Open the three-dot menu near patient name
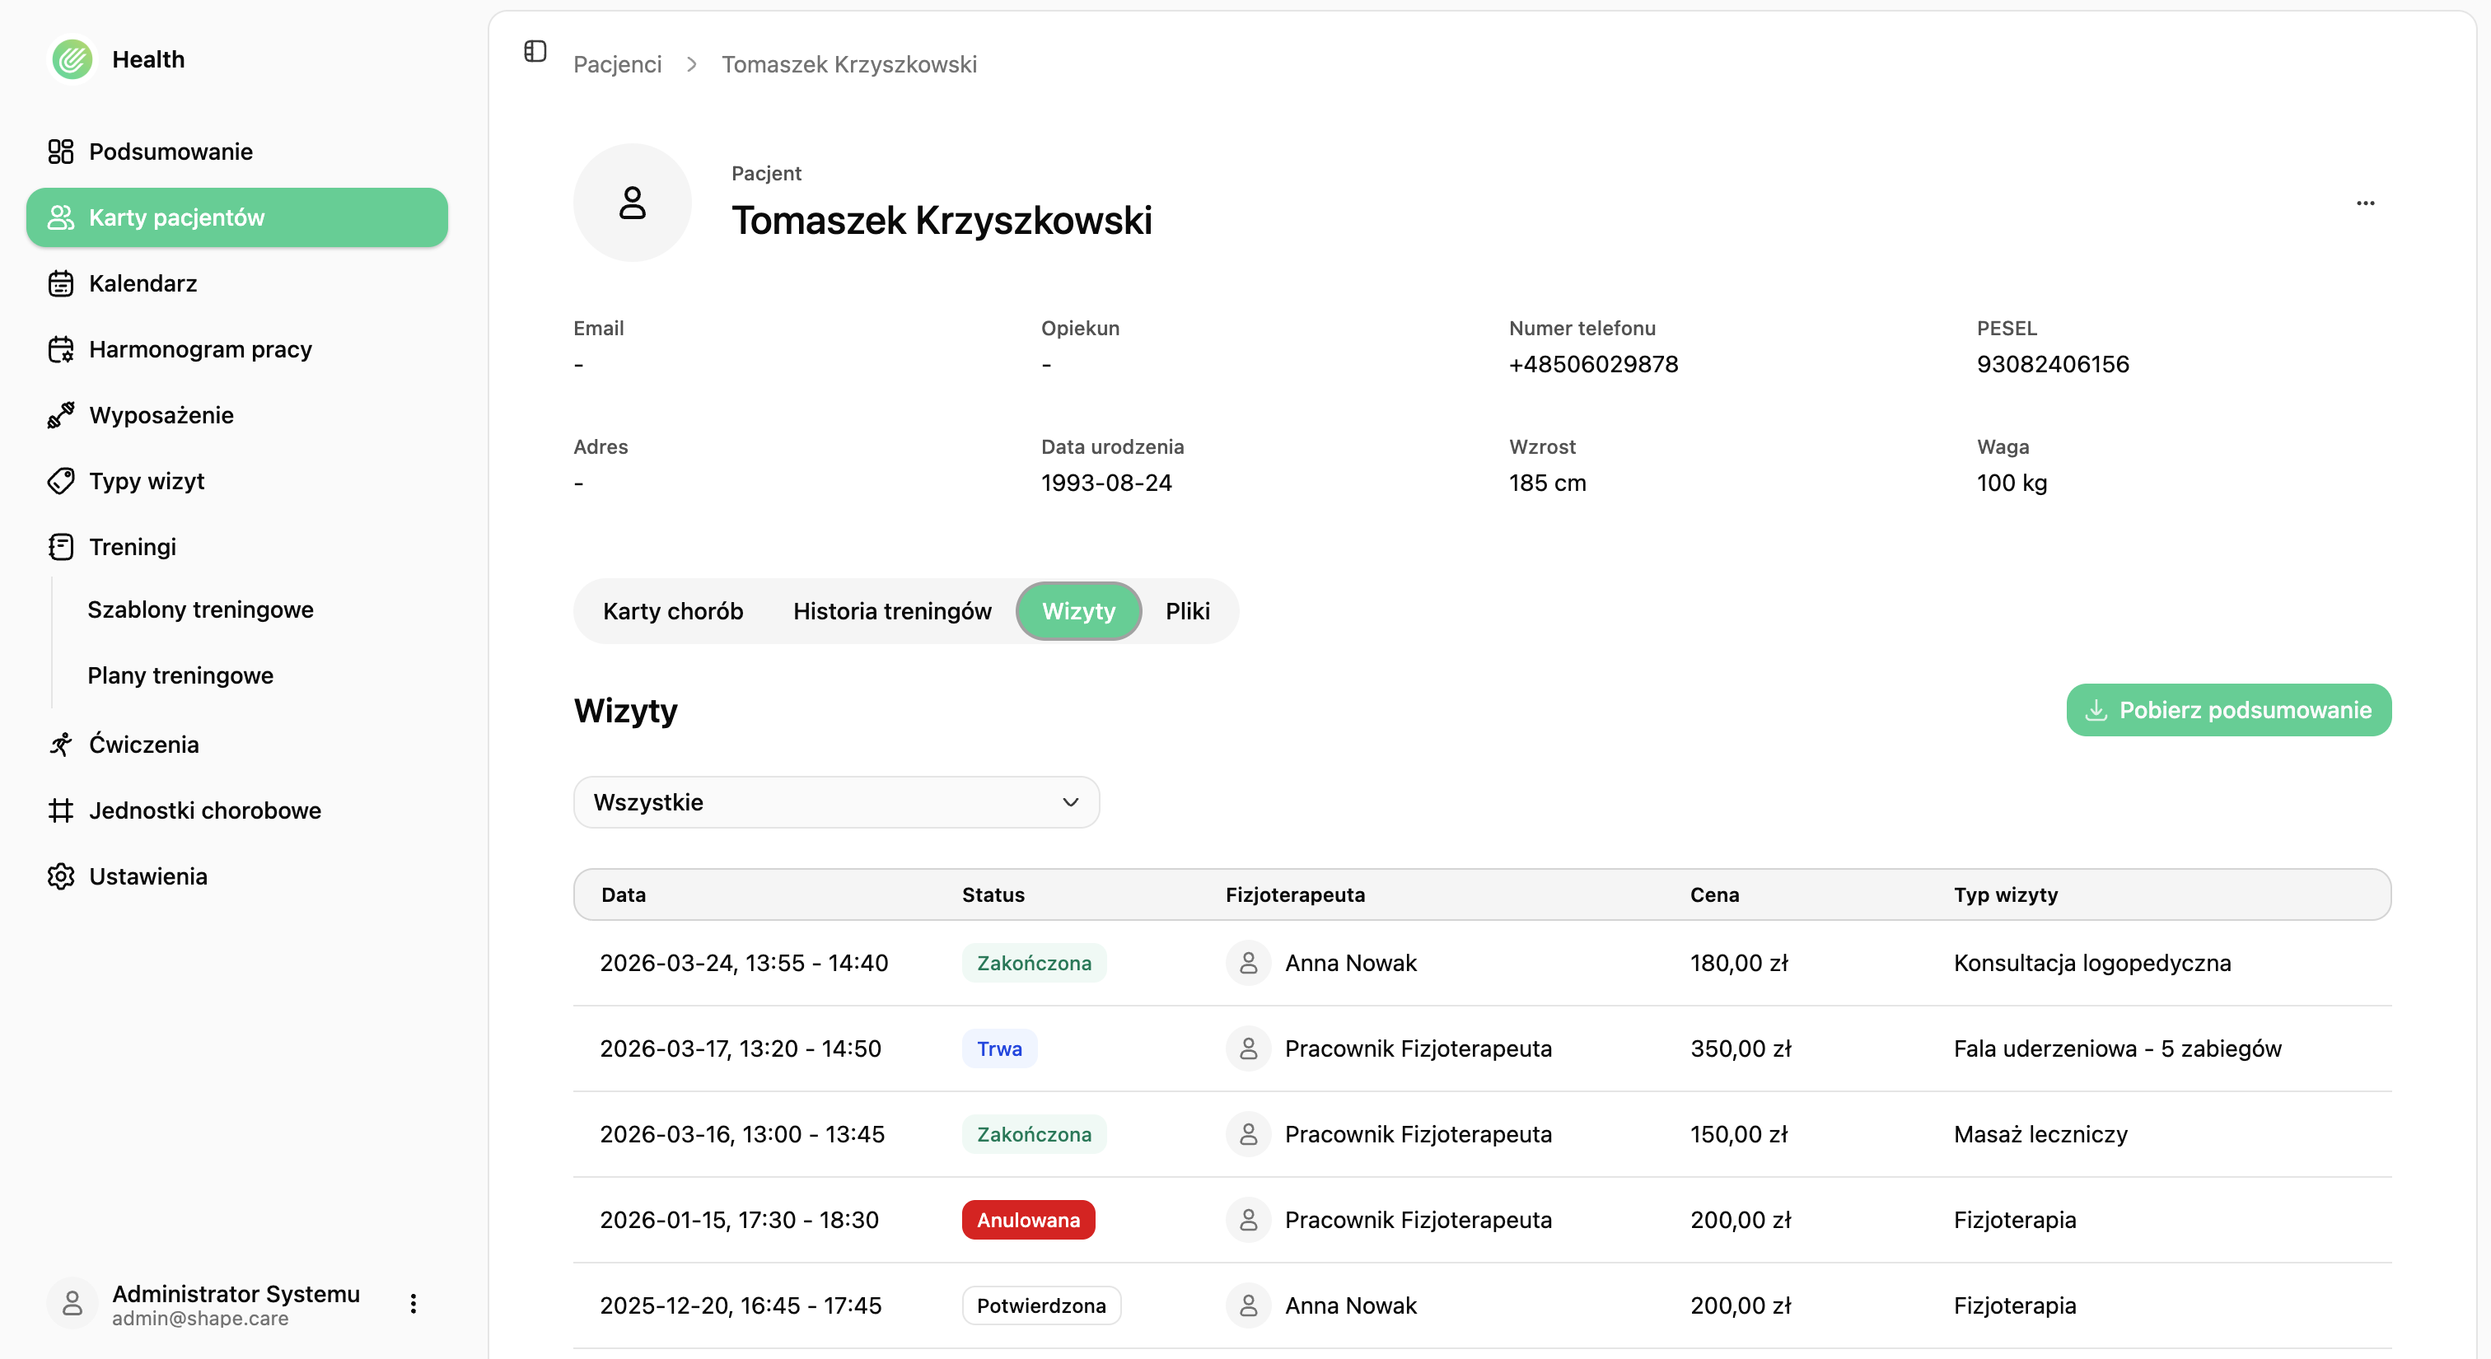The image size is (2491, 1359). [2367, 203]
